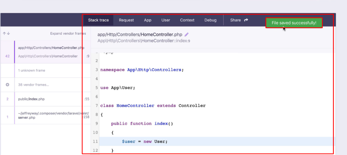Open the Stack trace tab

point(99,20)
